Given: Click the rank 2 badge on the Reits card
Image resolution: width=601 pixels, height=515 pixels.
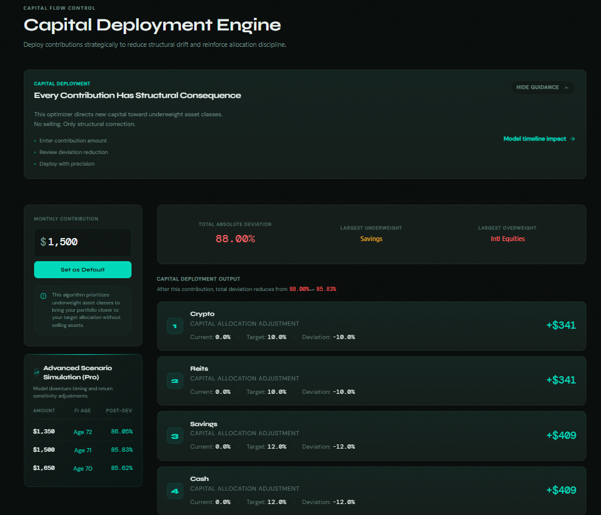Looking at the screenshot, I should (x=175, y=381).
